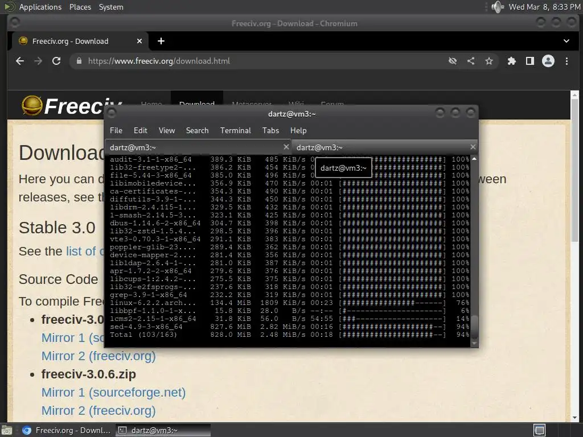Click terminal scrollbar up arrow
This screenshot has width=583, height=437.
point(474,159)
